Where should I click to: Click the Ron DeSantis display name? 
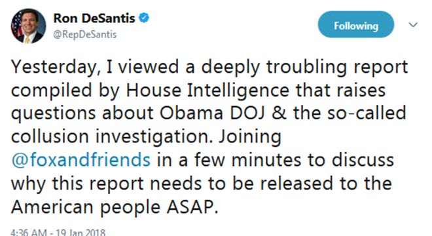tap(94, 18)
